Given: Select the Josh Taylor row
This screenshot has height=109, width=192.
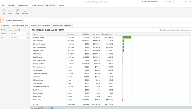Looking at the screenshot, I should tap(111, 77).
